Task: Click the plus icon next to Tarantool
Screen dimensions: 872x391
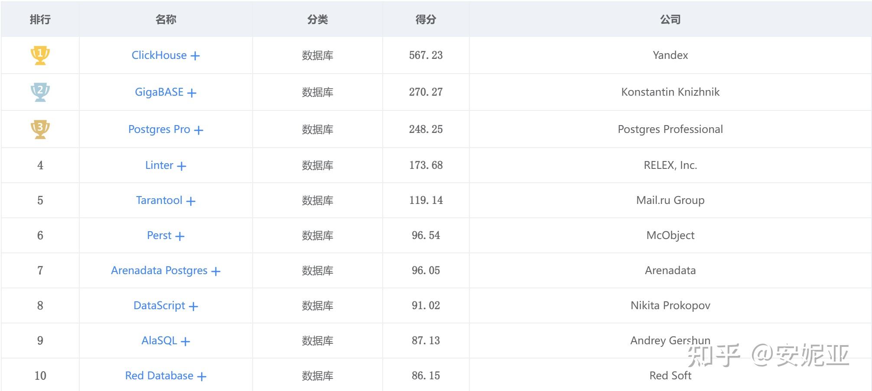Action: [191, 201]
